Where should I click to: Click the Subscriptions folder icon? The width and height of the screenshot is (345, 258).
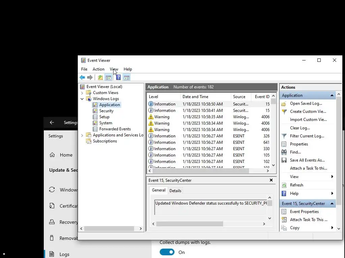(x=89, y=141)
